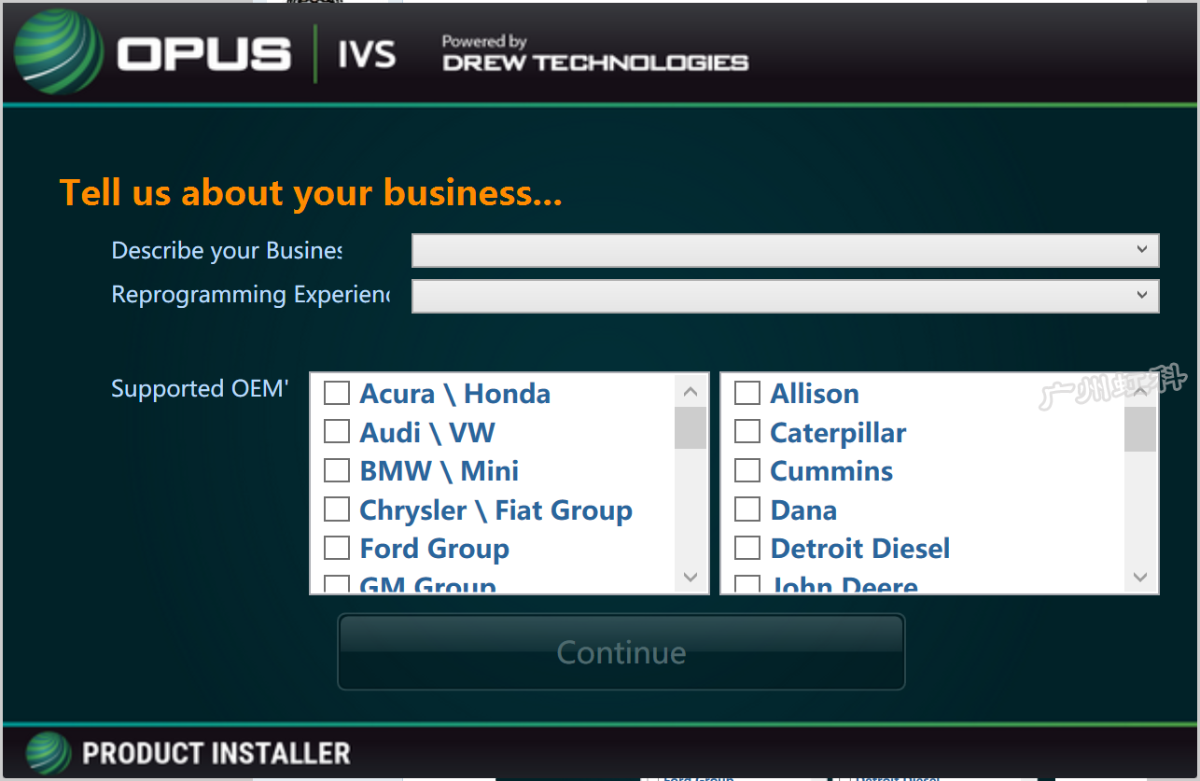Check the Allison checkbox
1200x781 pixels.
point(747,393)
